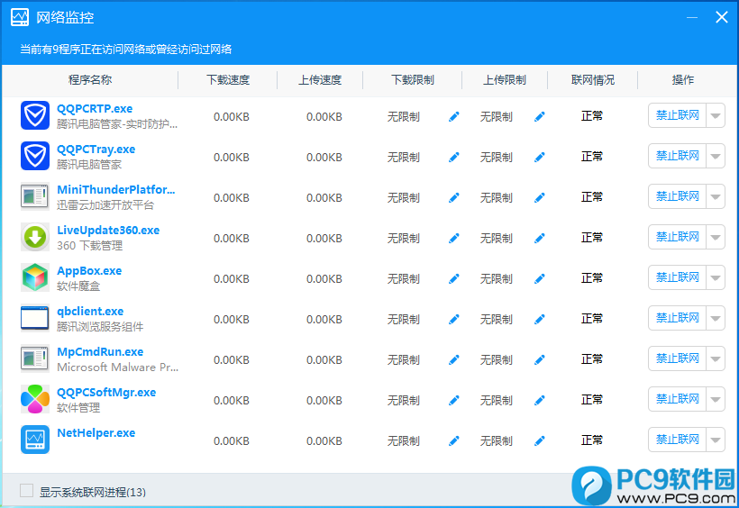Click the QQPCSoftMgr.exe clover icon
Screen dimensions: 739x508
[x=35, y=399]
